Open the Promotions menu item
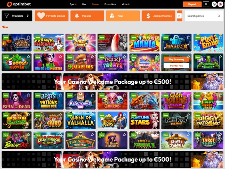 (x=110, y=4)
